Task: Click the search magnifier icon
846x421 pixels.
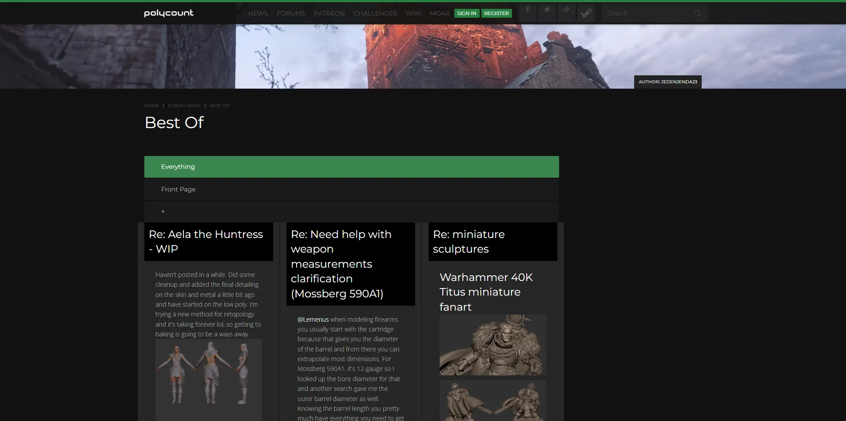Action: click(697, 13)
